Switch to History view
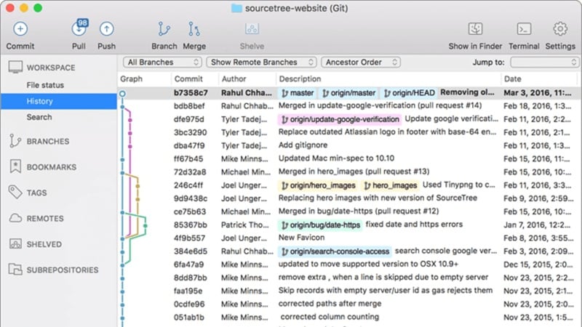The image size is (582, 327). coord(59,101)
